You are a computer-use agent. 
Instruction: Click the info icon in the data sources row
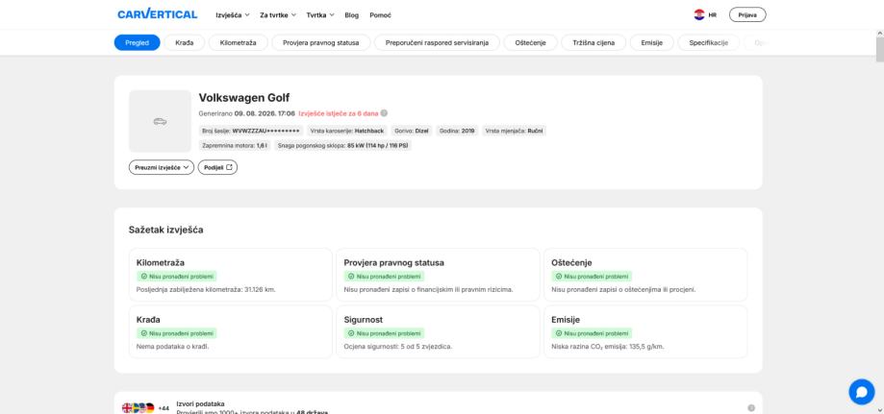click(751, 408)
